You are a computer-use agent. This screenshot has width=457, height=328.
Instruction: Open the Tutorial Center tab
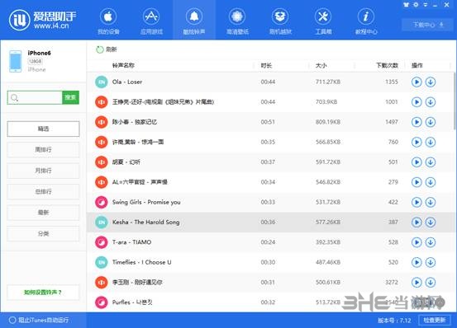click(x=366, y=21)
